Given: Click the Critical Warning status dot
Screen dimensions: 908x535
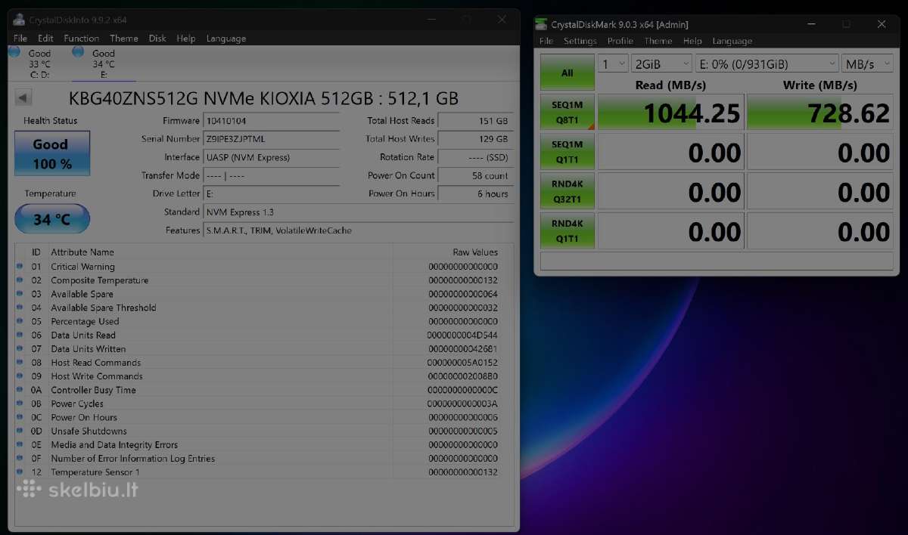Looking at the screenshot, I should pyautogui.click(x=20, y=266).
